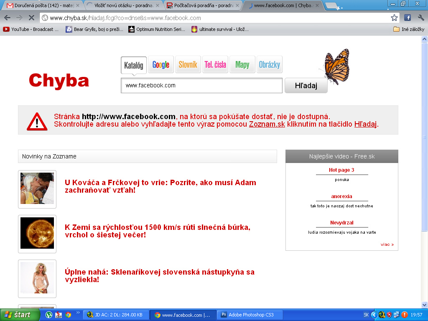Open the kissing couple article thumbnail
This screenshot has height=321, width=428.
pos(37,189)
